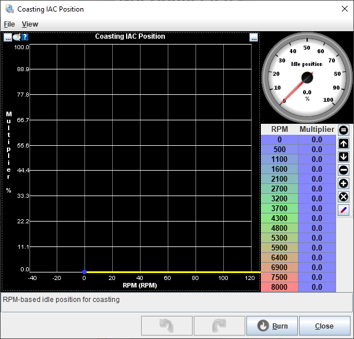
Task: Select the Multiplier cell for 2100 RPM
Action: click(x=316, y=179)
